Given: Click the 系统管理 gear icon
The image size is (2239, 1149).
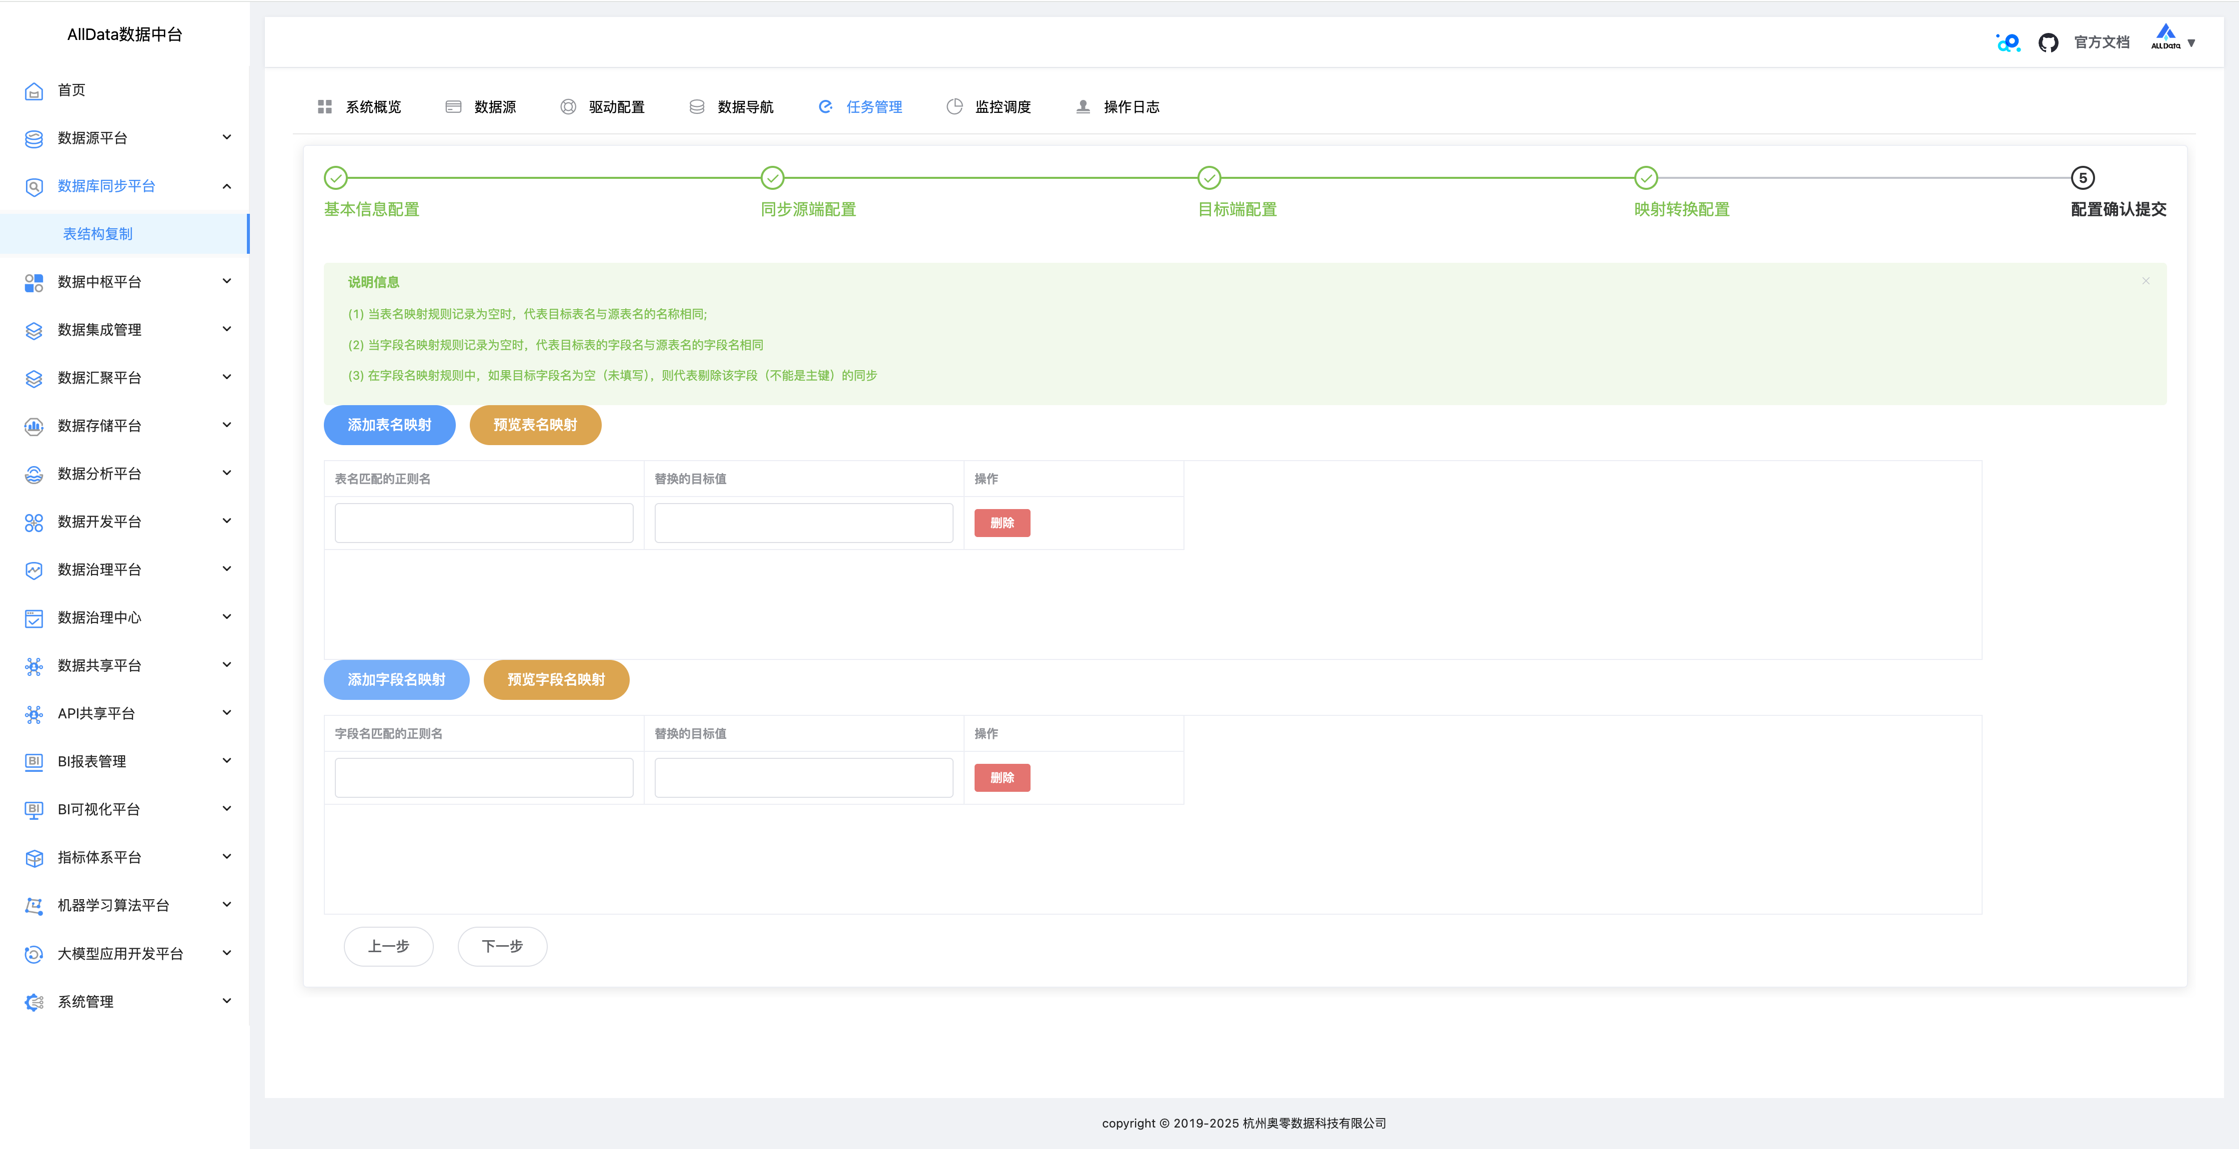Looking at the screenshot, I should pos(34,1002).
